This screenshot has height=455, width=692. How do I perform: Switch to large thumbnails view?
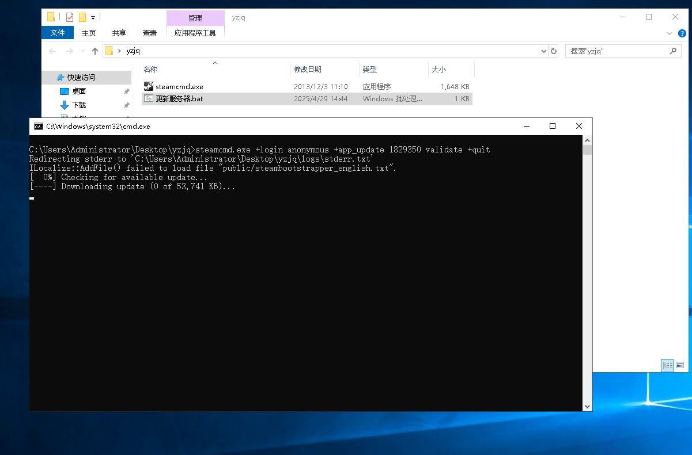click(x=680, y=365)
